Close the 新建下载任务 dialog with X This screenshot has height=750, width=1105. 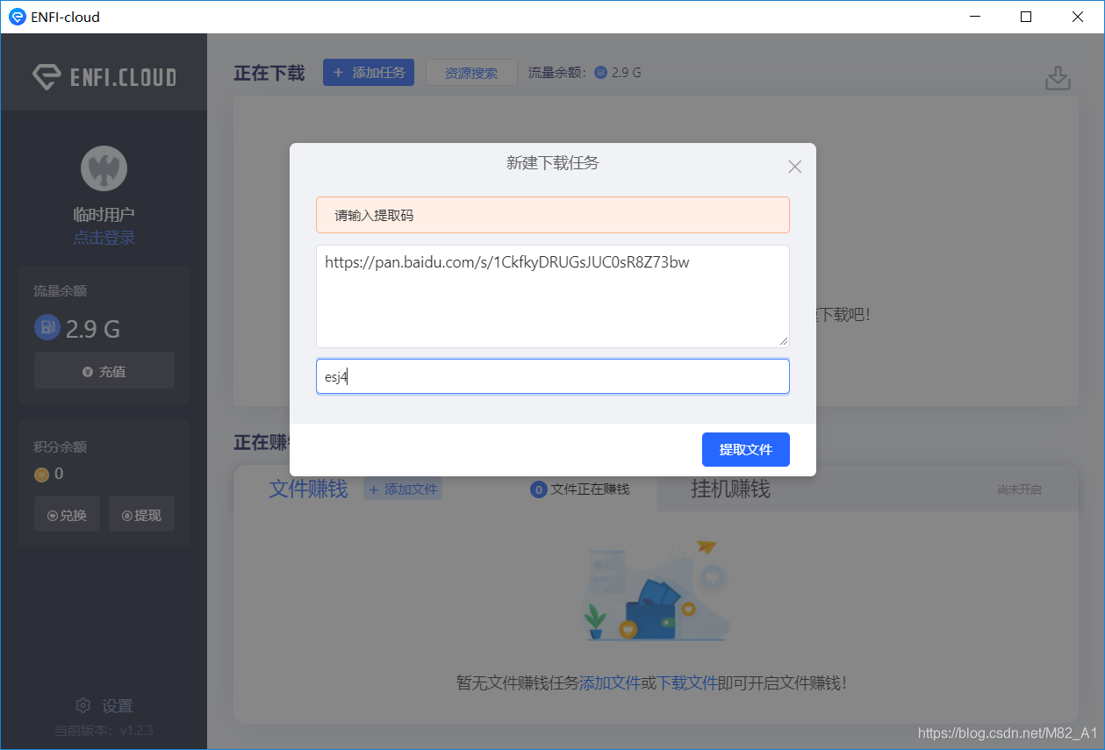794,167
